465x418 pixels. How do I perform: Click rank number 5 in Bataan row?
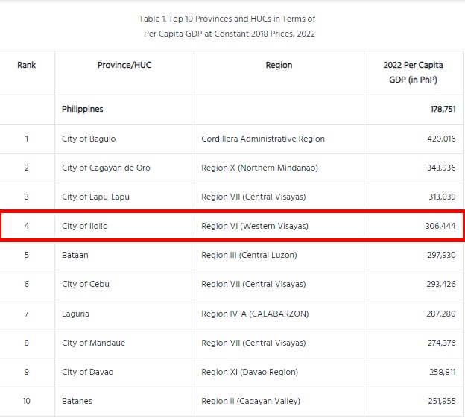tap(27, 255)
